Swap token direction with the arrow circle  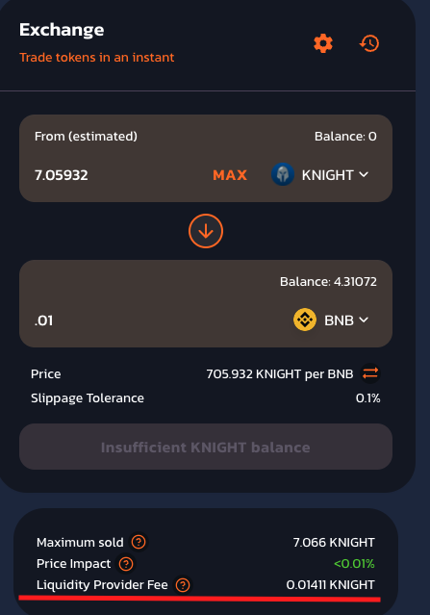click(x=206, y=231)
